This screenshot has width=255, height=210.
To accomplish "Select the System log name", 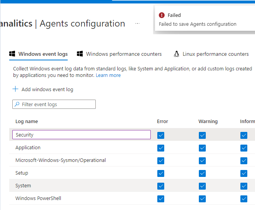I will pos(23,186).
